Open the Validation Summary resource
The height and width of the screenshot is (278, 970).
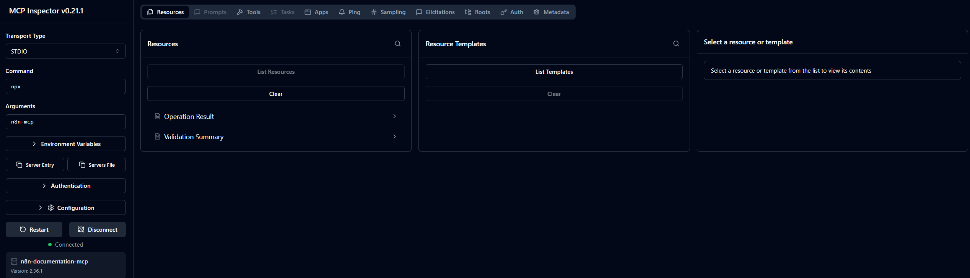[276, 137]
